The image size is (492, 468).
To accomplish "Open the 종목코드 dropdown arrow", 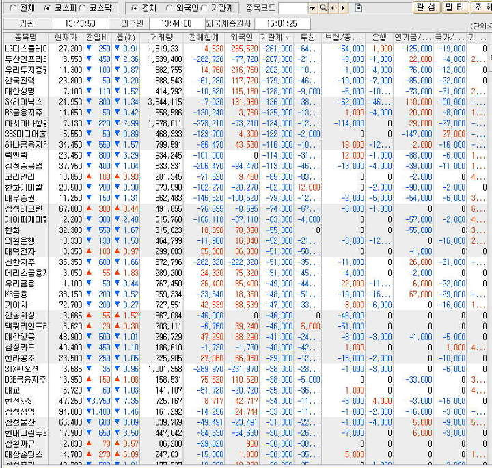I will point(312,8).
